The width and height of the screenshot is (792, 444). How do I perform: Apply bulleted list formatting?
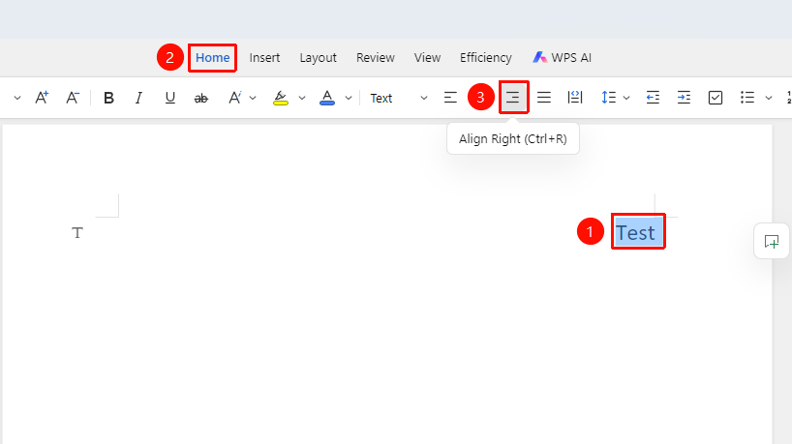(x=747, y=98)
